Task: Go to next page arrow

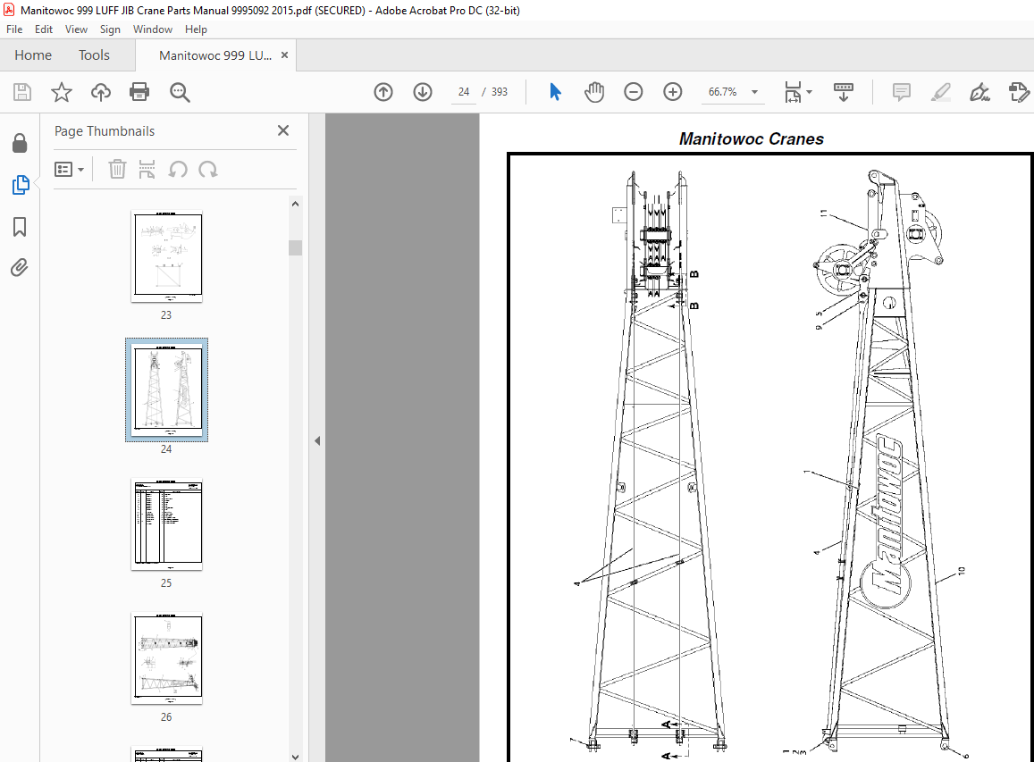Action: point(423,92)
